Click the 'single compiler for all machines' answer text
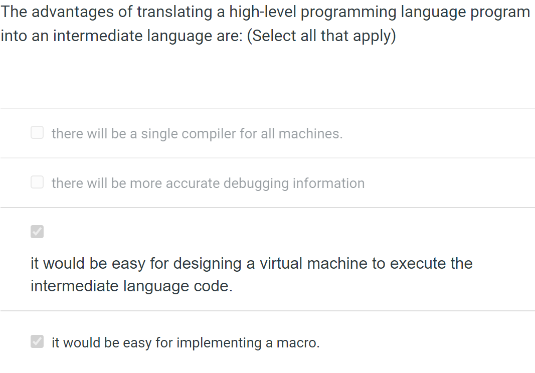Screen dimensions: 535x373 (197, 133)
